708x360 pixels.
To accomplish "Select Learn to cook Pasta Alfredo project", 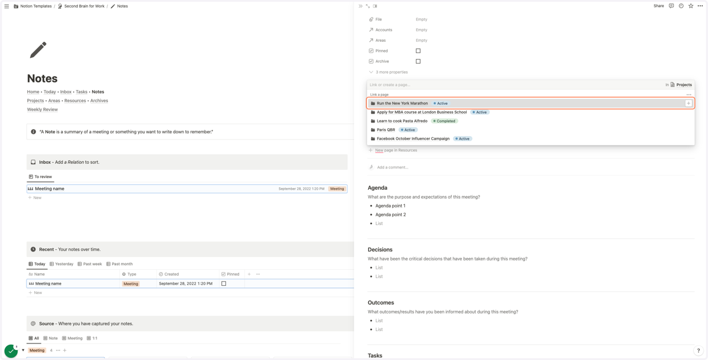I will coord(530,121).
